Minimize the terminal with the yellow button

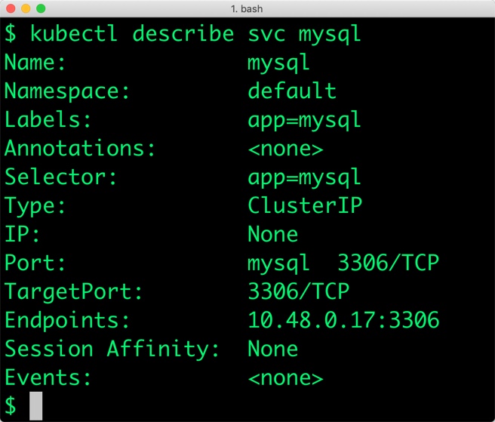click(x=26, y=8)
